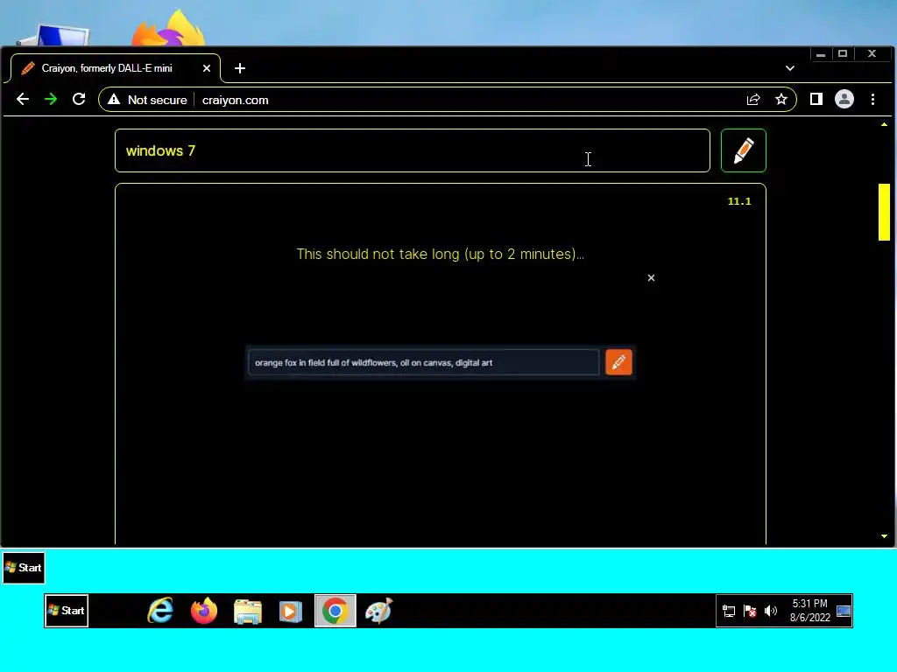
Task: Click the page scrollbar up arrow
Action: 885,124
